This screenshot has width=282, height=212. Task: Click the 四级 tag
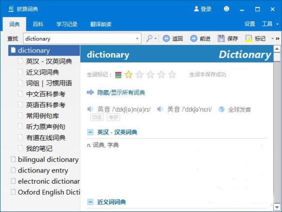click(97, 118)
